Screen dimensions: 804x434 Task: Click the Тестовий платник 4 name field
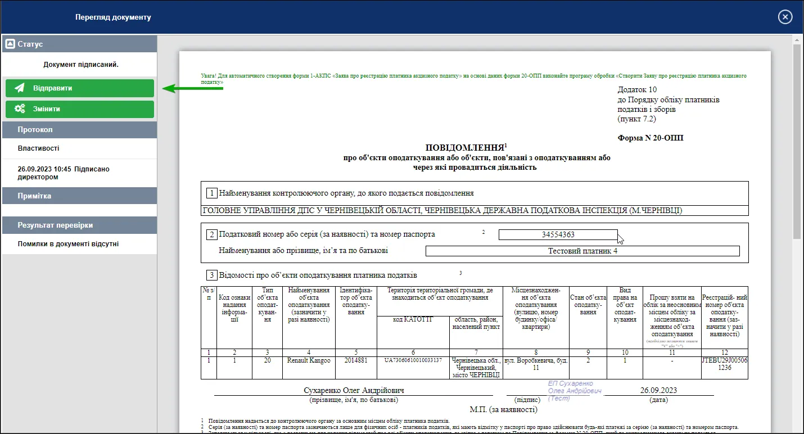click(x=582, y=251)
